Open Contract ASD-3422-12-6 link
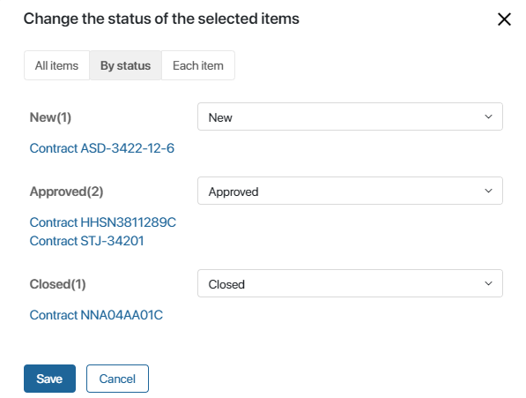The height and width of the screenshot is (398, 526). tap(102, 148)
